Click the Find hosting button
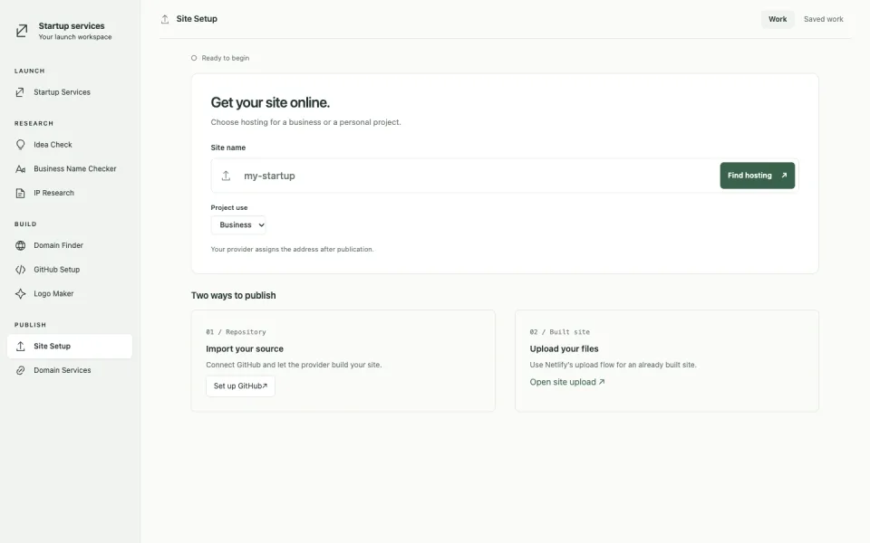870x543 pixels. [757, 176]
